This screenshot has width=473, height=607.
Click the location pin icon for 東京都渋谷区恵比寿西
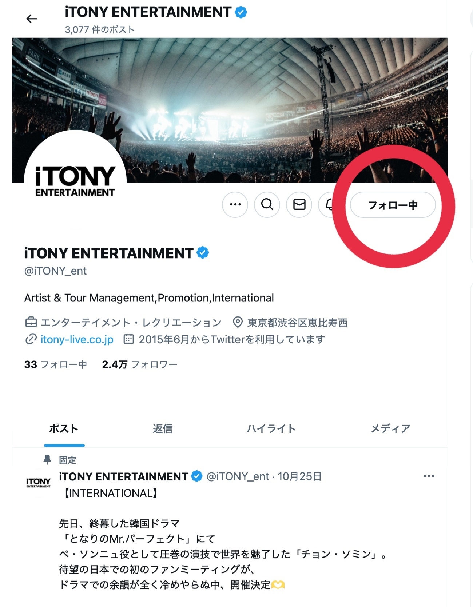pos(238,322)
